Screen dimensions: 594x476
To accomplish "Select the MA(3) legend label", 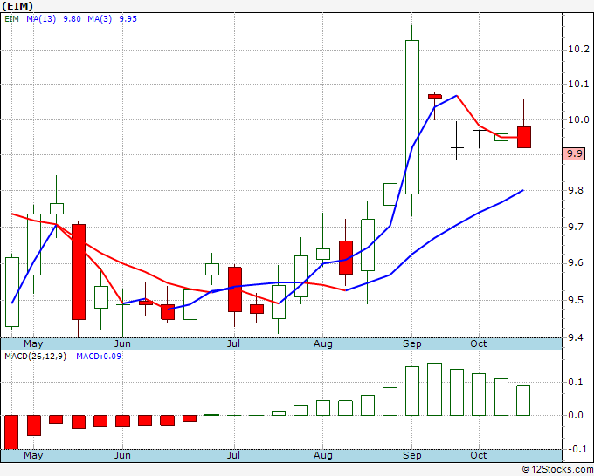I will tap(100, 19).
